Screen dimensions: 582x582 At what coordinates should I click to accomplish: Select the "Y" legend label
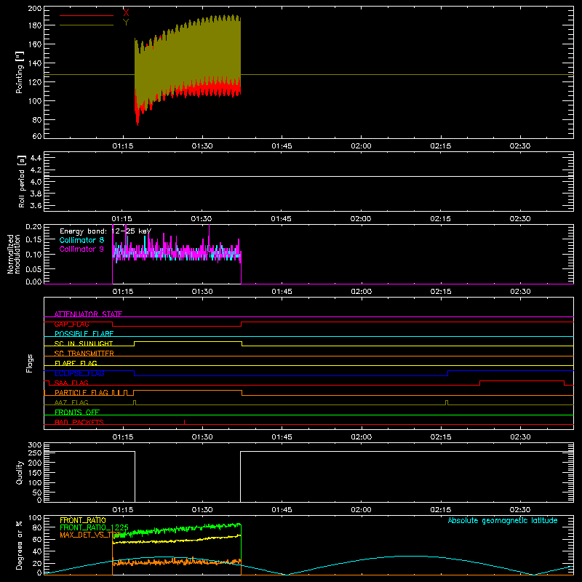pos(126,22)
